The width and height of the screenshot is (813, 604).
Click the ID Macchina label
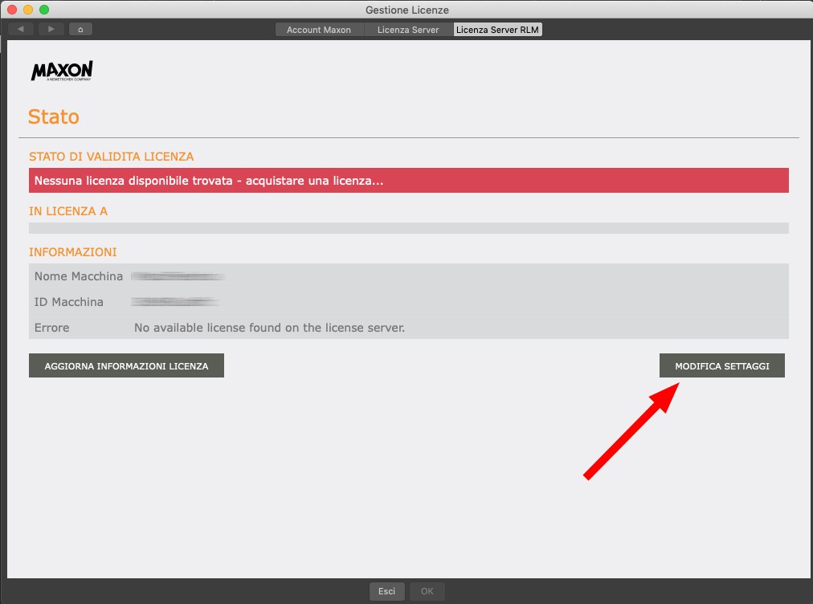coord(69,302)
